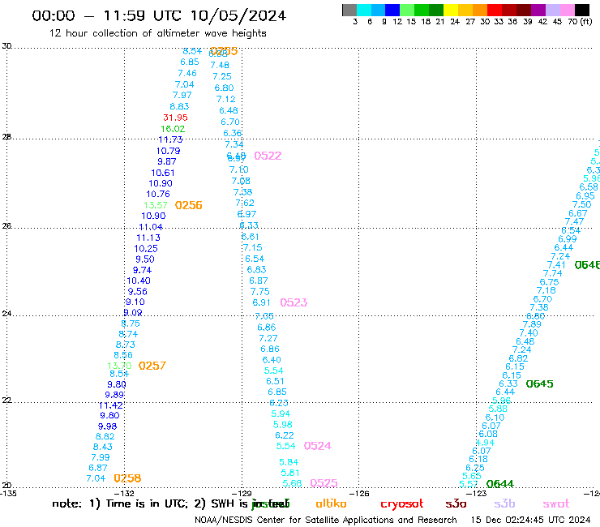This screenshot has width=600, height=527.
Task: Click the 10.79 wave height value
Action: (x=168, y=151)
